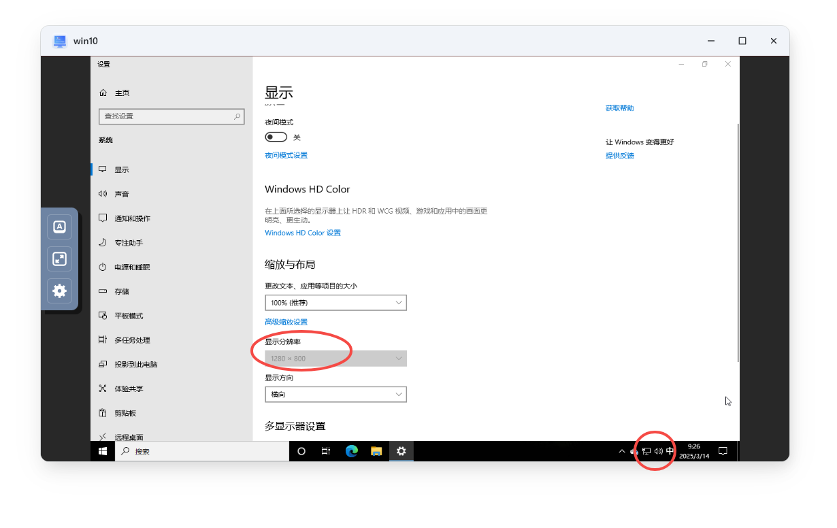The height and width of the screenshot is (528, 837).
Task: Turn on the 夜间模式 switch
Action: 276,137
